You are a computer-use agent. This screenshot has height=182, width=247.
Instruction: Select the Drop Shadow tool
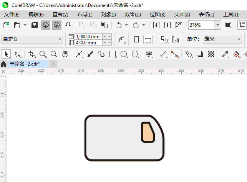coord(200,54)
